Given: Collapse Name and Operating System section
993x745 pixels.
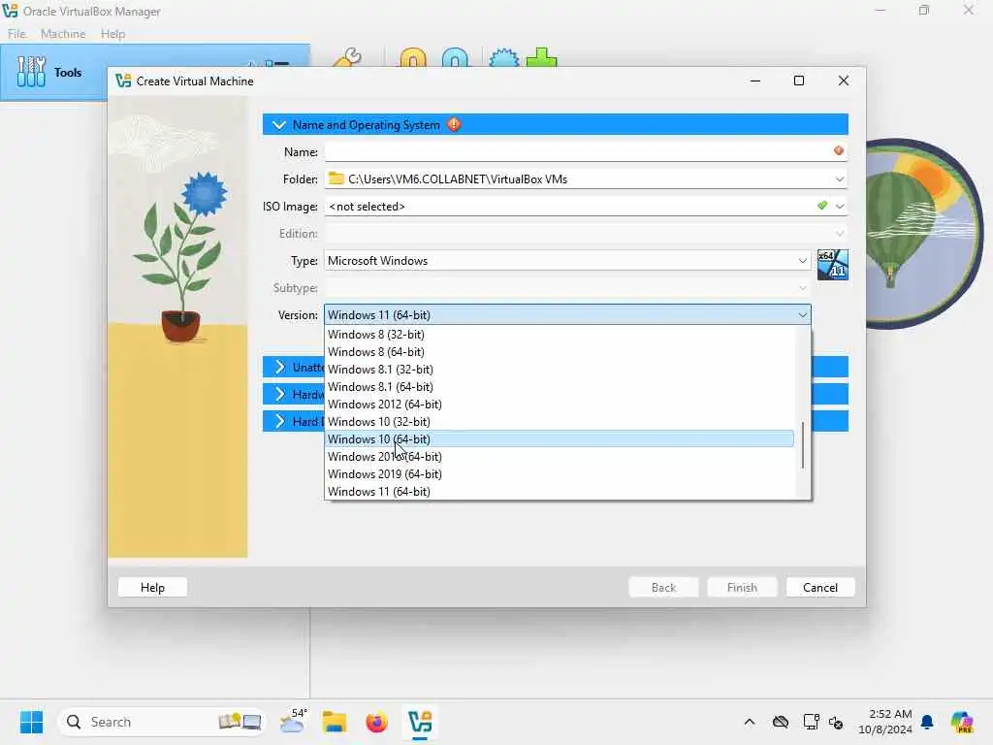Looking at the screenshot, I should click(x=278, y=125).
